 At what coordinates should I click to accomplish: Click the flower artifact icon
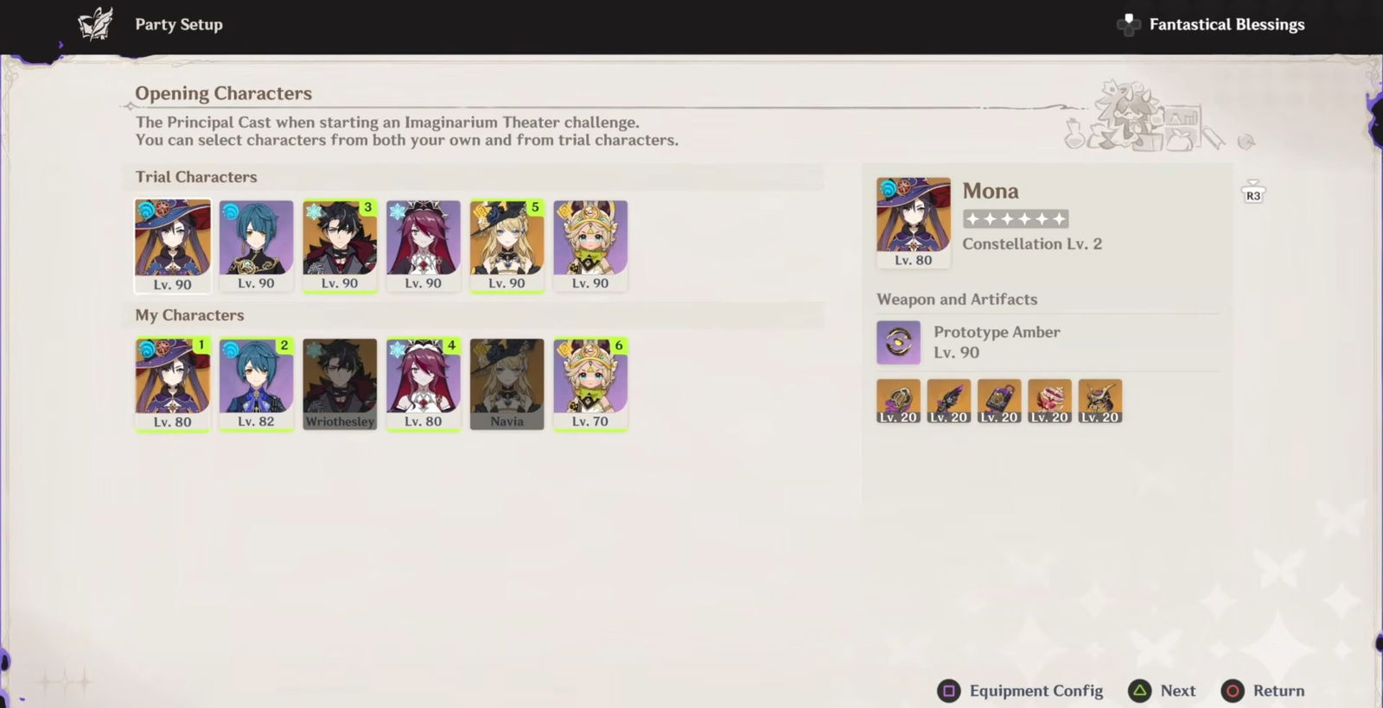[x=898, y=401]
